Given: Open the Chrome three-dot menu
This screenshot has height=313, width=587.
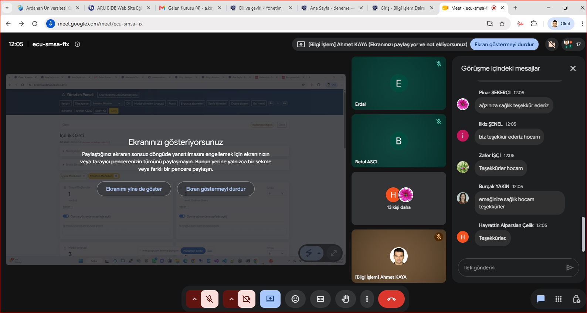Looking at the screenshot, I should coord(582,24).
